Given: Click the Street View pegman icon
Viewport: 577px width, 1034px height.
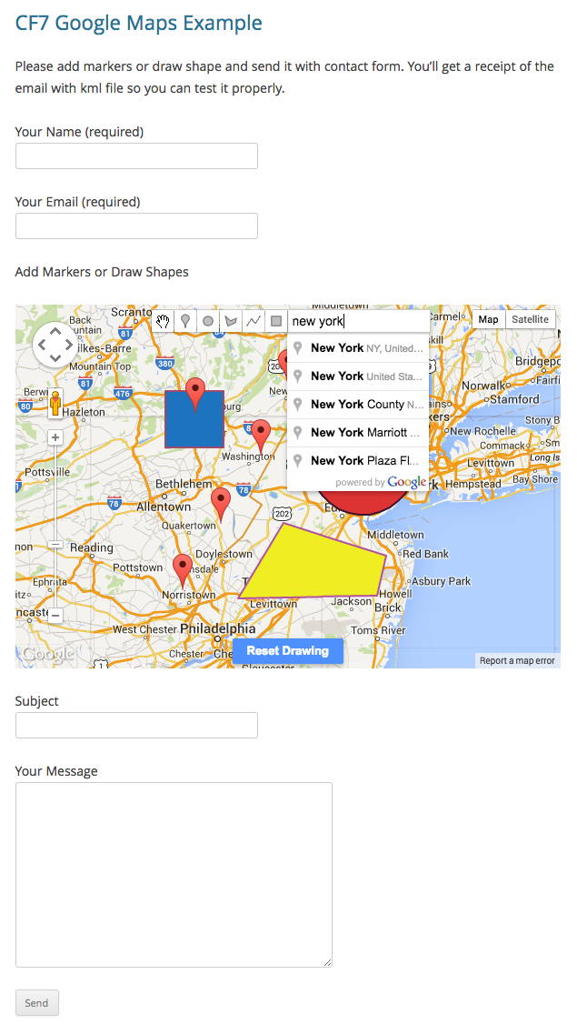Looking at the screenshot, I should point(55,403).
